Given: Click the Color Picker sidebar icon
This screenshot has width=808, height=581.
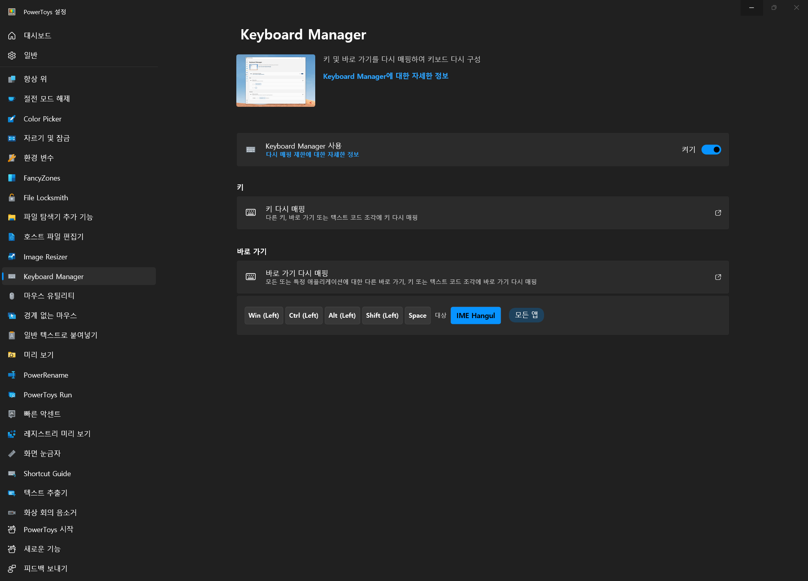Looking at the screenshot, I should point(12,119).
